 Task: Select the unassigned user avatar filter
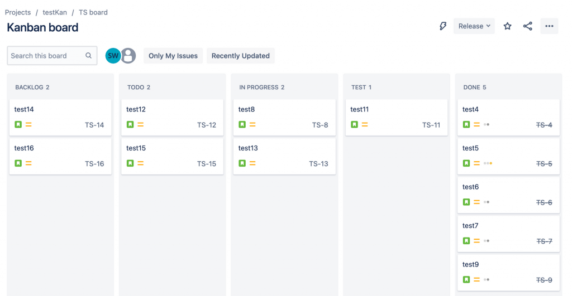[128, 56]
